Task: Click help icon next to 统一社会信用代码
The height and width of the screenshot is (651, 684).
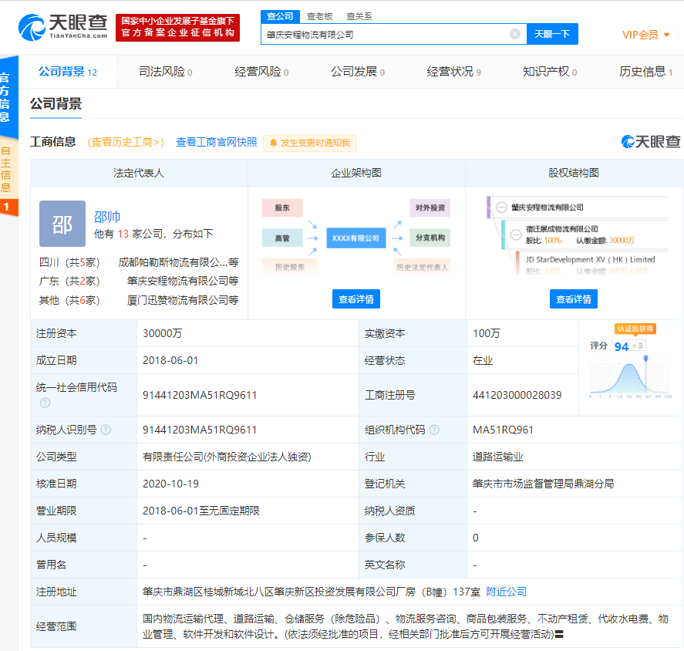Action: pyautogui.click(x=45, y=403)
